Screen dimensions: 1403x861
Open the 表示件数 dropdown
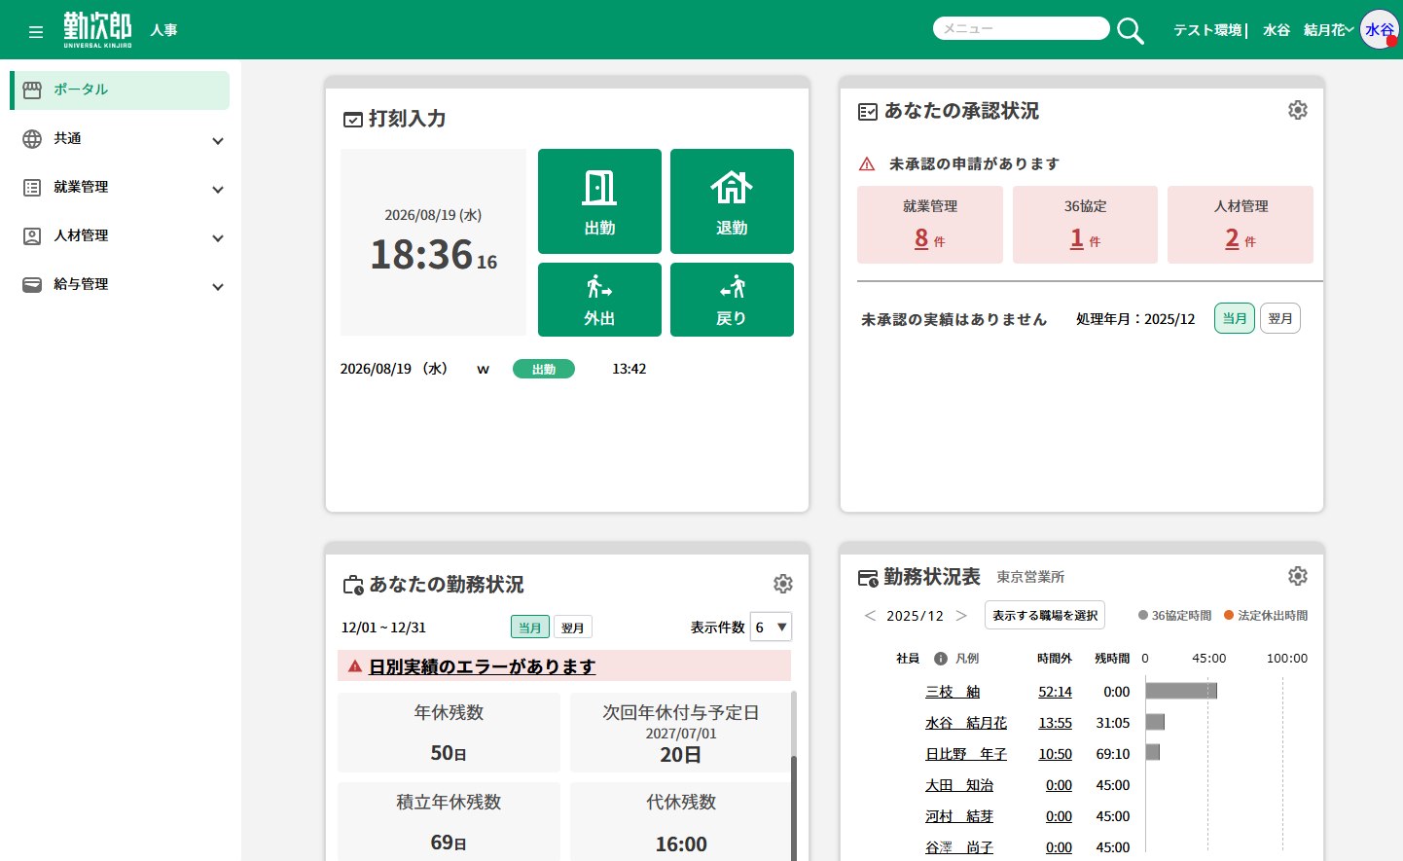coord(771,628)
